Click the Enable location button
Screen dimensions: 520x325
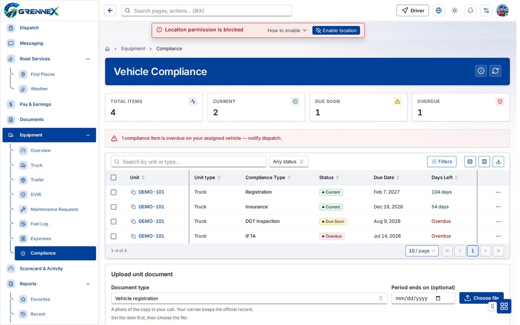336,30
